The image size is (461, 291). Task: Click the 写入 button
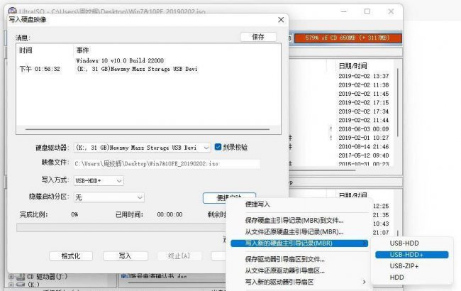click(x=126, y=256)
